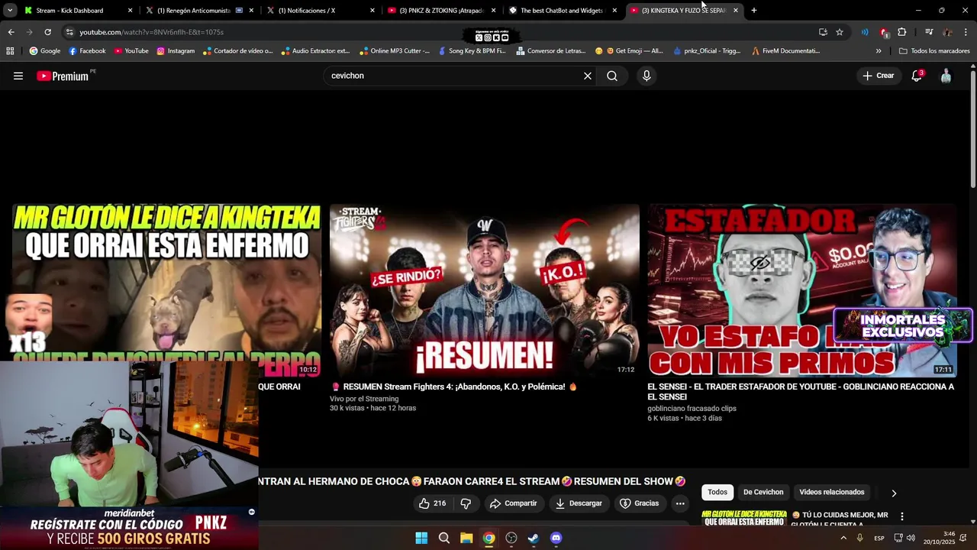The height and width of the screenshot is (550, 977).
Task: Open Mr Glotón Kingteka video thumbnail
Action: (x=166, y=290)
